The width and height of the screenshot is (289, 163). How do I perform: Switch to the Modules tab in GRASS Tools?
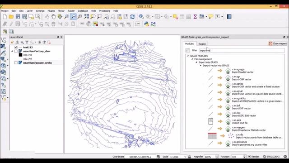click(189, 43)
